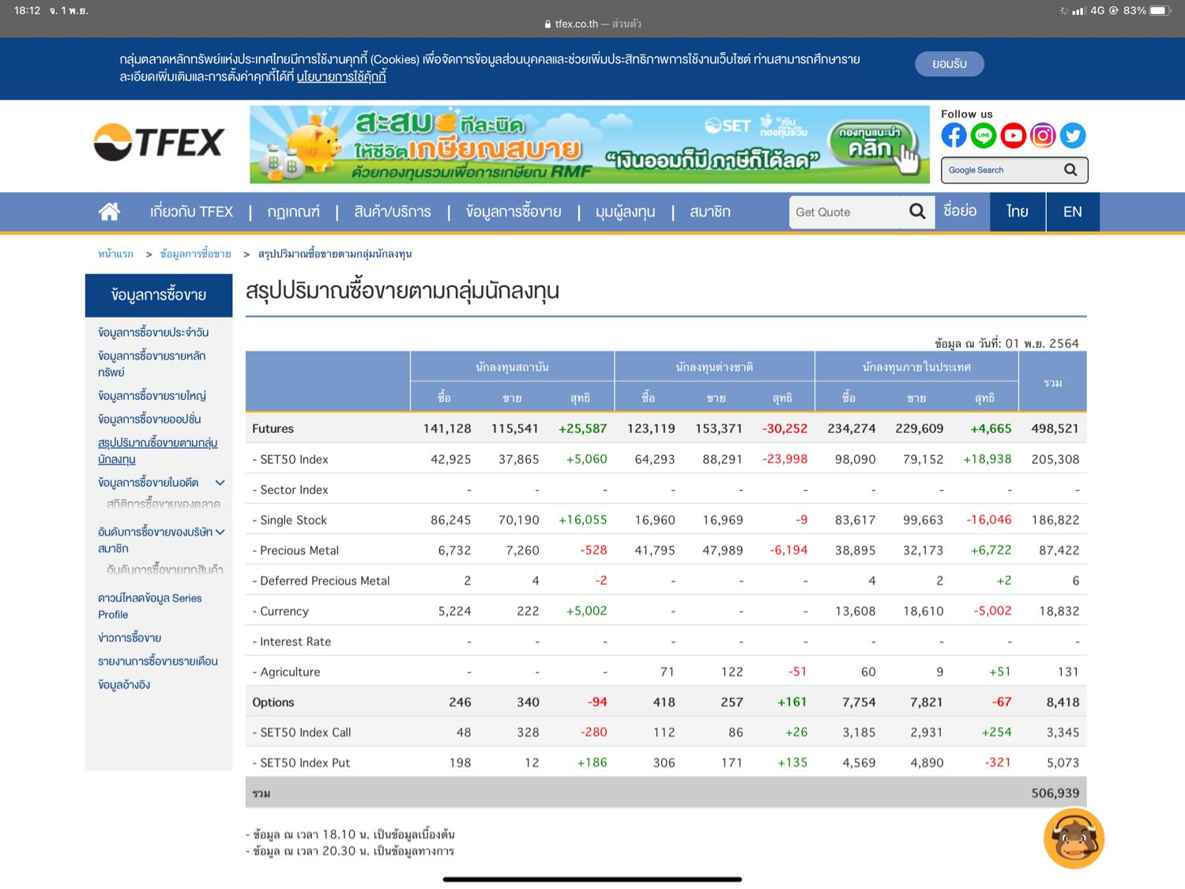Open ข่าวการซื้อขาย in sidebar

coord(130,638)
